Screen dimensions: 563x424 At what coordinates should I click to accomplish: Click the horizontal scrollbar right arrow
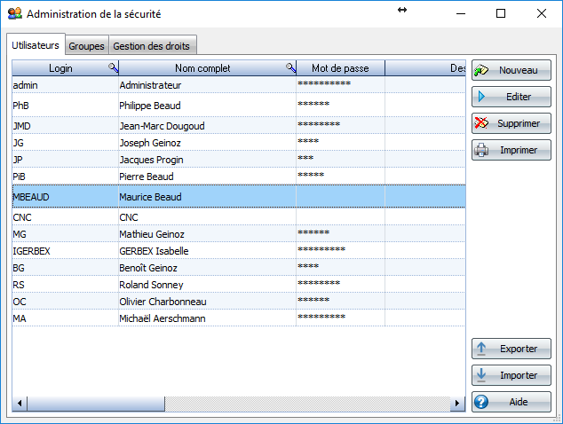coord(458,404)
